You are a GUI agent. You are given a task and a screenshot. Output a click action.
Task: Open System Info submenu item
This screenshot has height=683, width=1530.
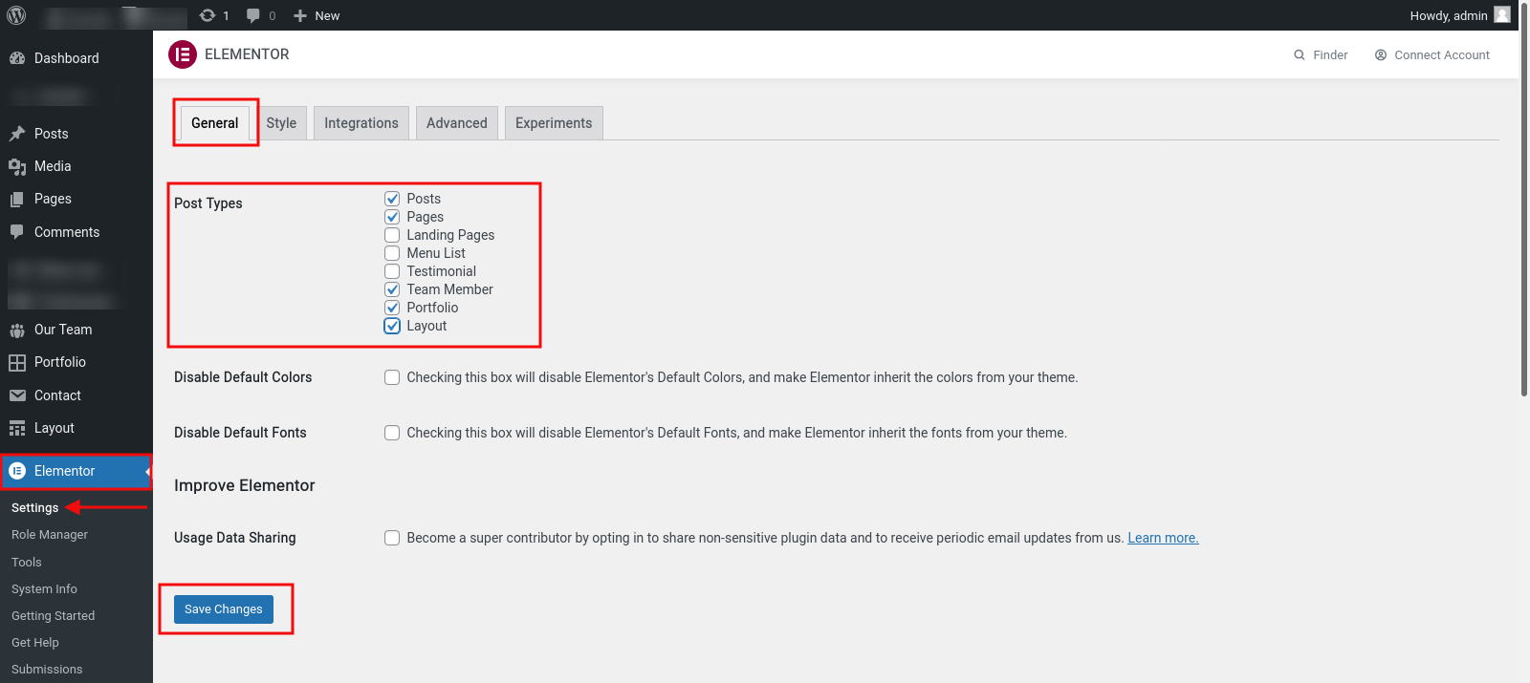(x=44, y=589)
